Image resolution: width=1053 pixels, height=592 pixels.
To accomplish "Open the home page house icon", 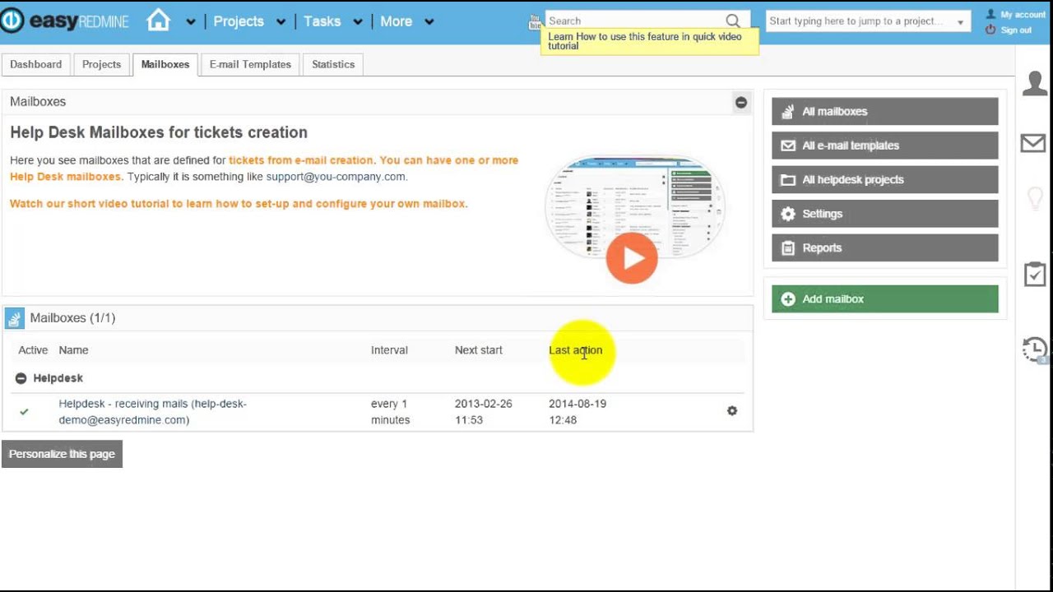I will (159, 20).
